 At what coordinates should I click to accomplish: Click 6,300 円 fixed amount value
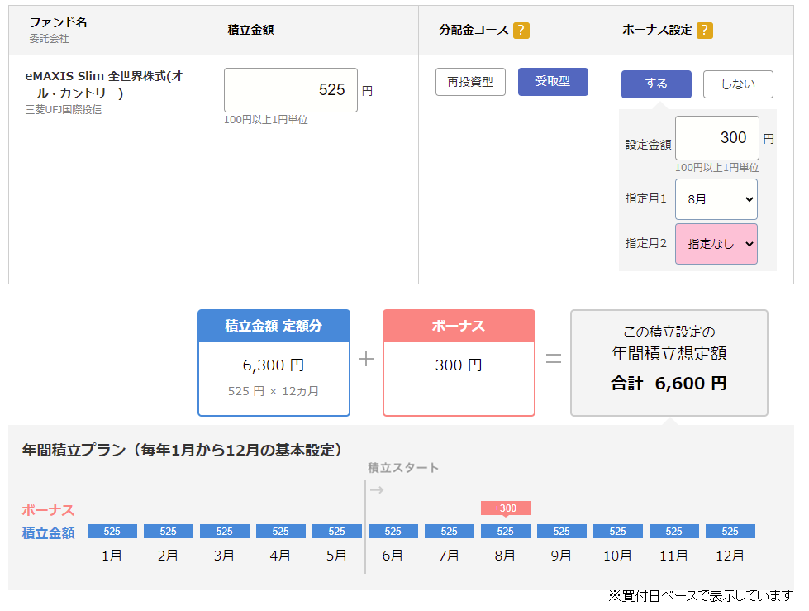tap(274, 365)
